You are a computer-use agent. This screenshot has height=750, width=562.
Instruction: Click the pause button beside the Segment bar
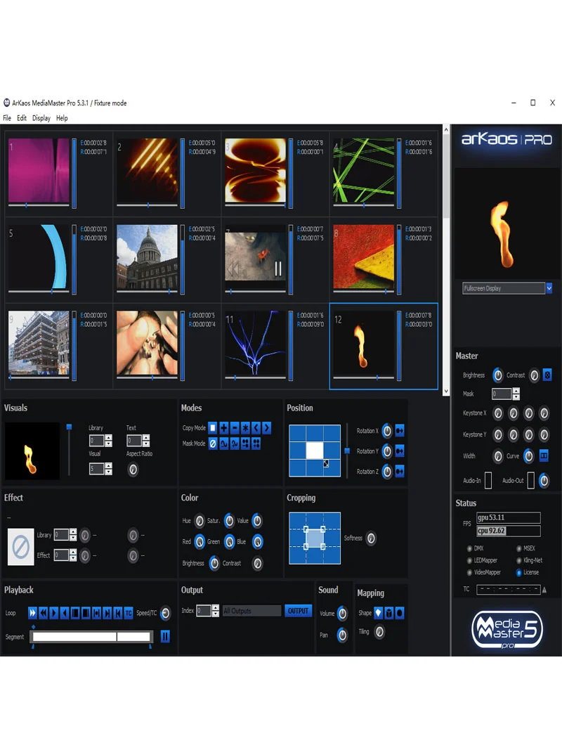[165, 636]
